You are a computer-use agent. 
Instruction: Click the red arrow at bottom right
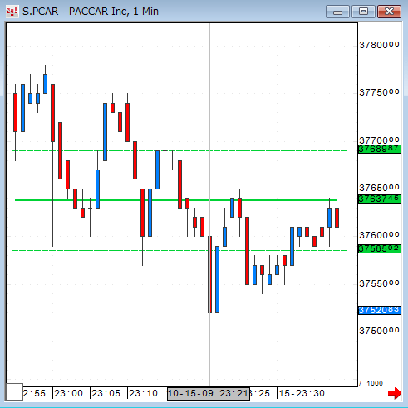[x=395, y=393]
